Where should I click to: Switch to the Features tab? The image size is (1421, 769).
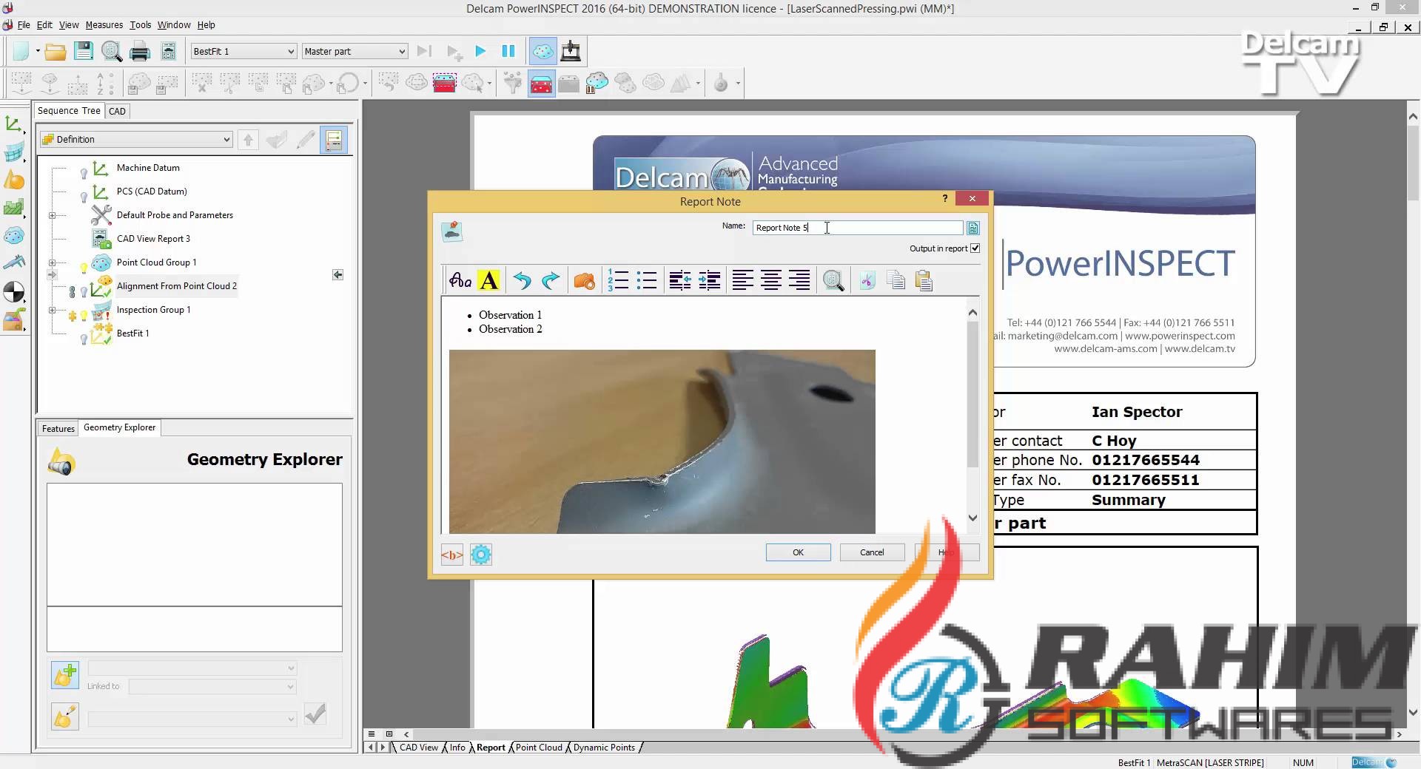(x=58, y=428)
